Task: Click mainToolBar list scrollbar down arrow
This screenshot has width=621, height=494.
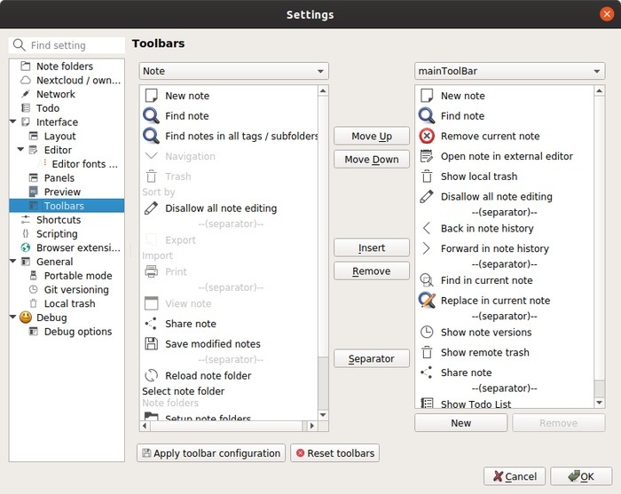Action: pos(600,403)
